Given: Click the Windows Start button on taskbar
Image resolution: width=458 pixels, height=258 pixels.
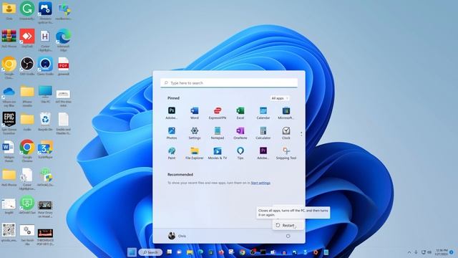Looking at the screenshot, I should [x=132, y=252].
